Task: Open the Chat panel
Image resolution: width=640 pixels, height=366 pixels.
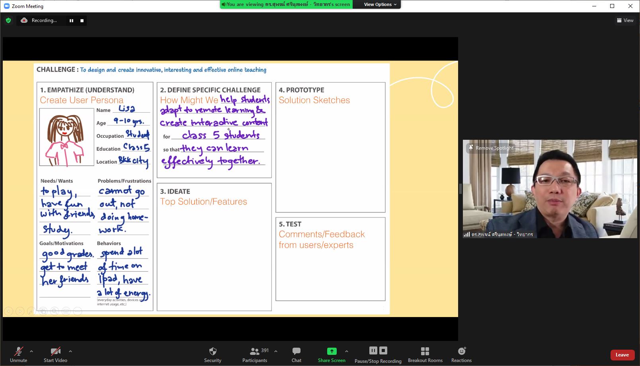Action: tap(297, 354)
